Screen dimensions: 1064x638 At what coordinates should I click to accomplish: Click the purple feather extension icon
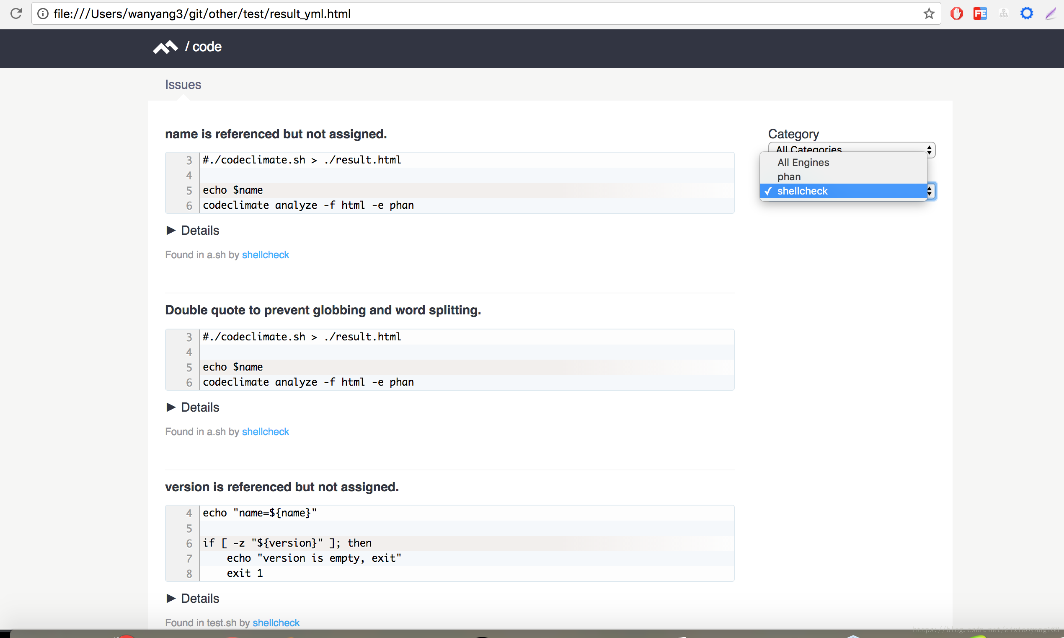1050,14
